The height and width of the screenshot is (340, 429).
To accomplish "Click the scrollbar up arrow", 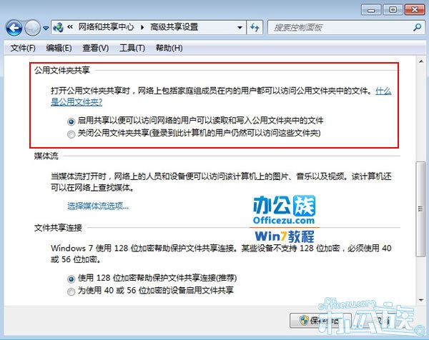I will coord(421,61).
